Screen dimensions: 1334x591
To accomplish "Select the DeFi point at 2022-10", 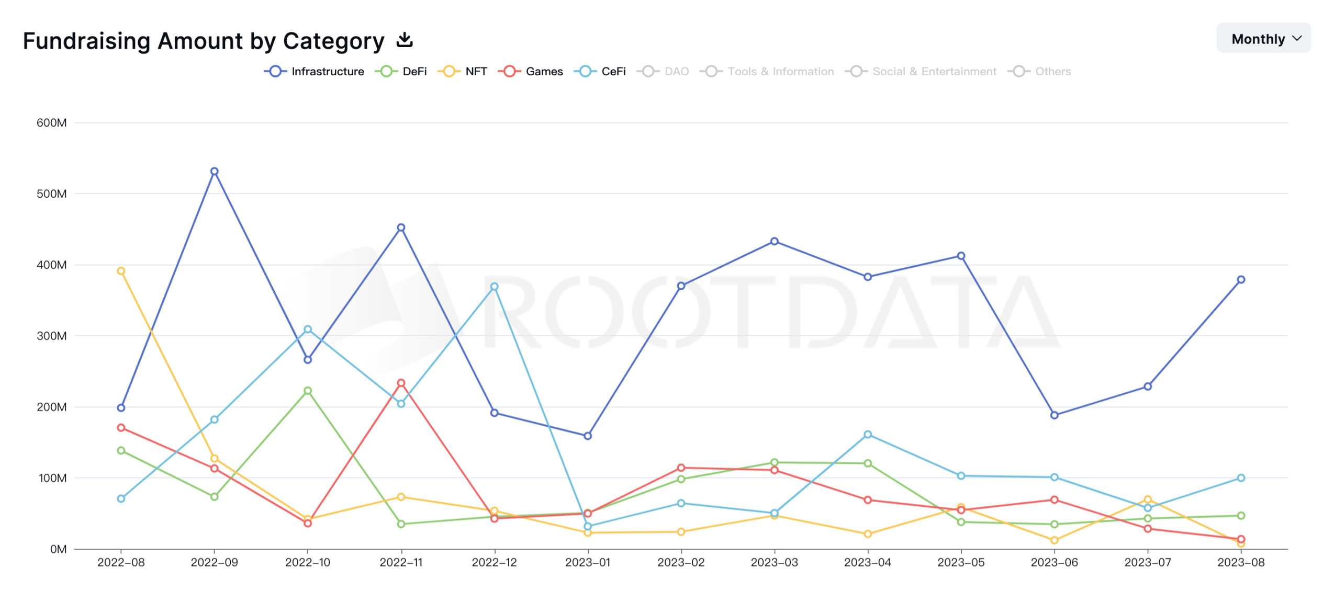I will (308, 391).
